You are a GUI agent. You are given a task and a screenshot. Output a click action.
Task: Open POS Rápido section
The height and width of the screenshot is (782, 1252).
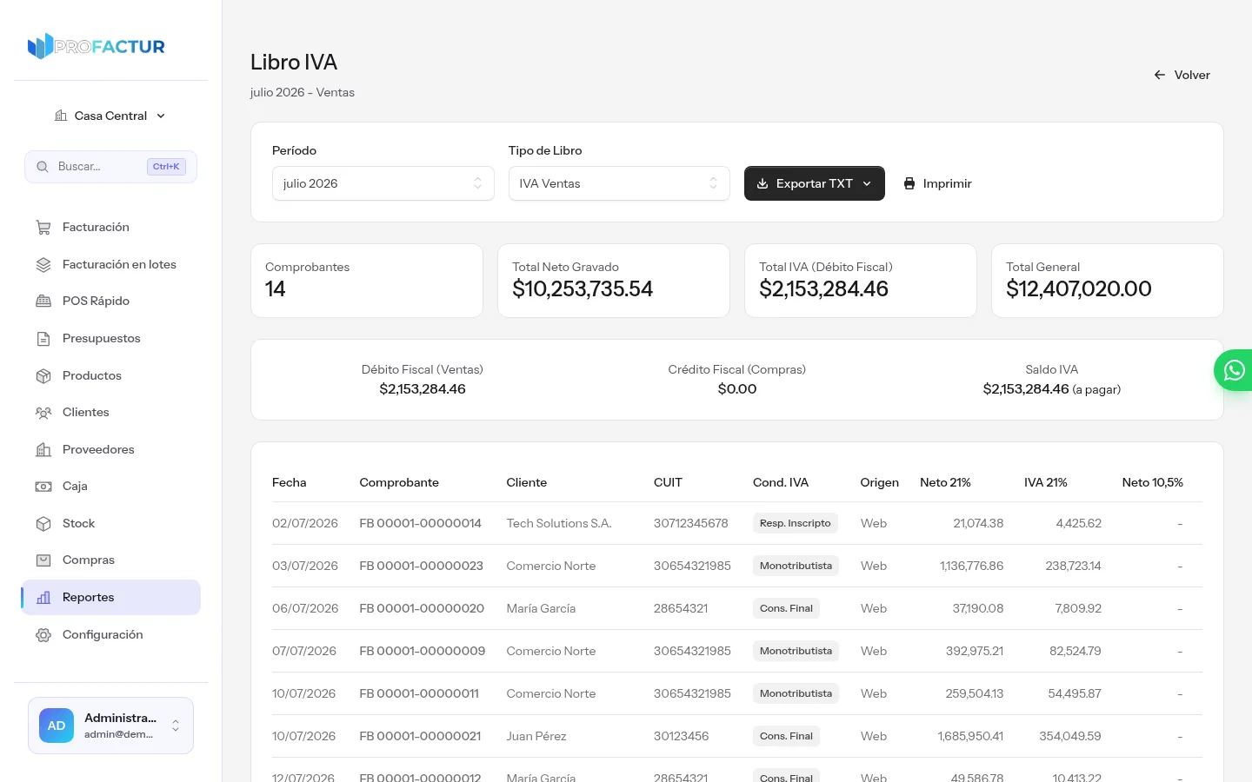point(110,301)
